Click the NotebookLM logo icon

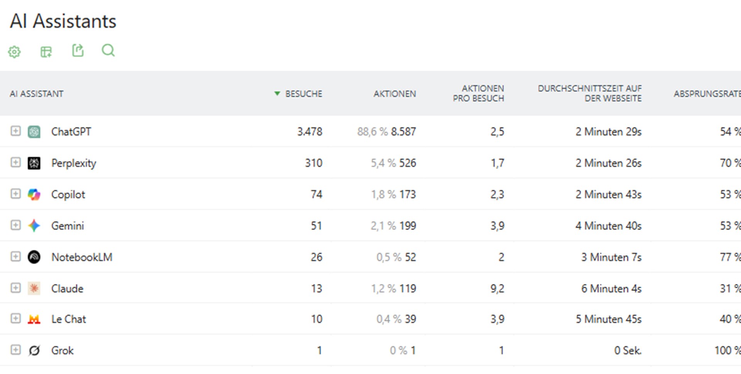coord(34,257)
